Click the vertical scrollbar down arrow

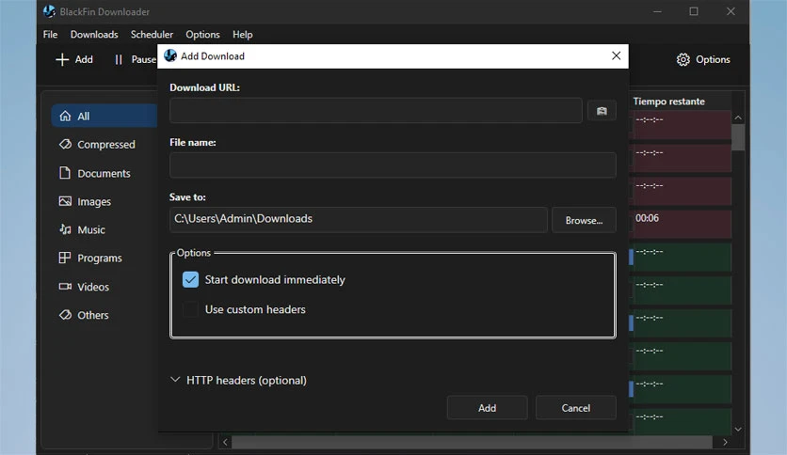pos(738,430)
